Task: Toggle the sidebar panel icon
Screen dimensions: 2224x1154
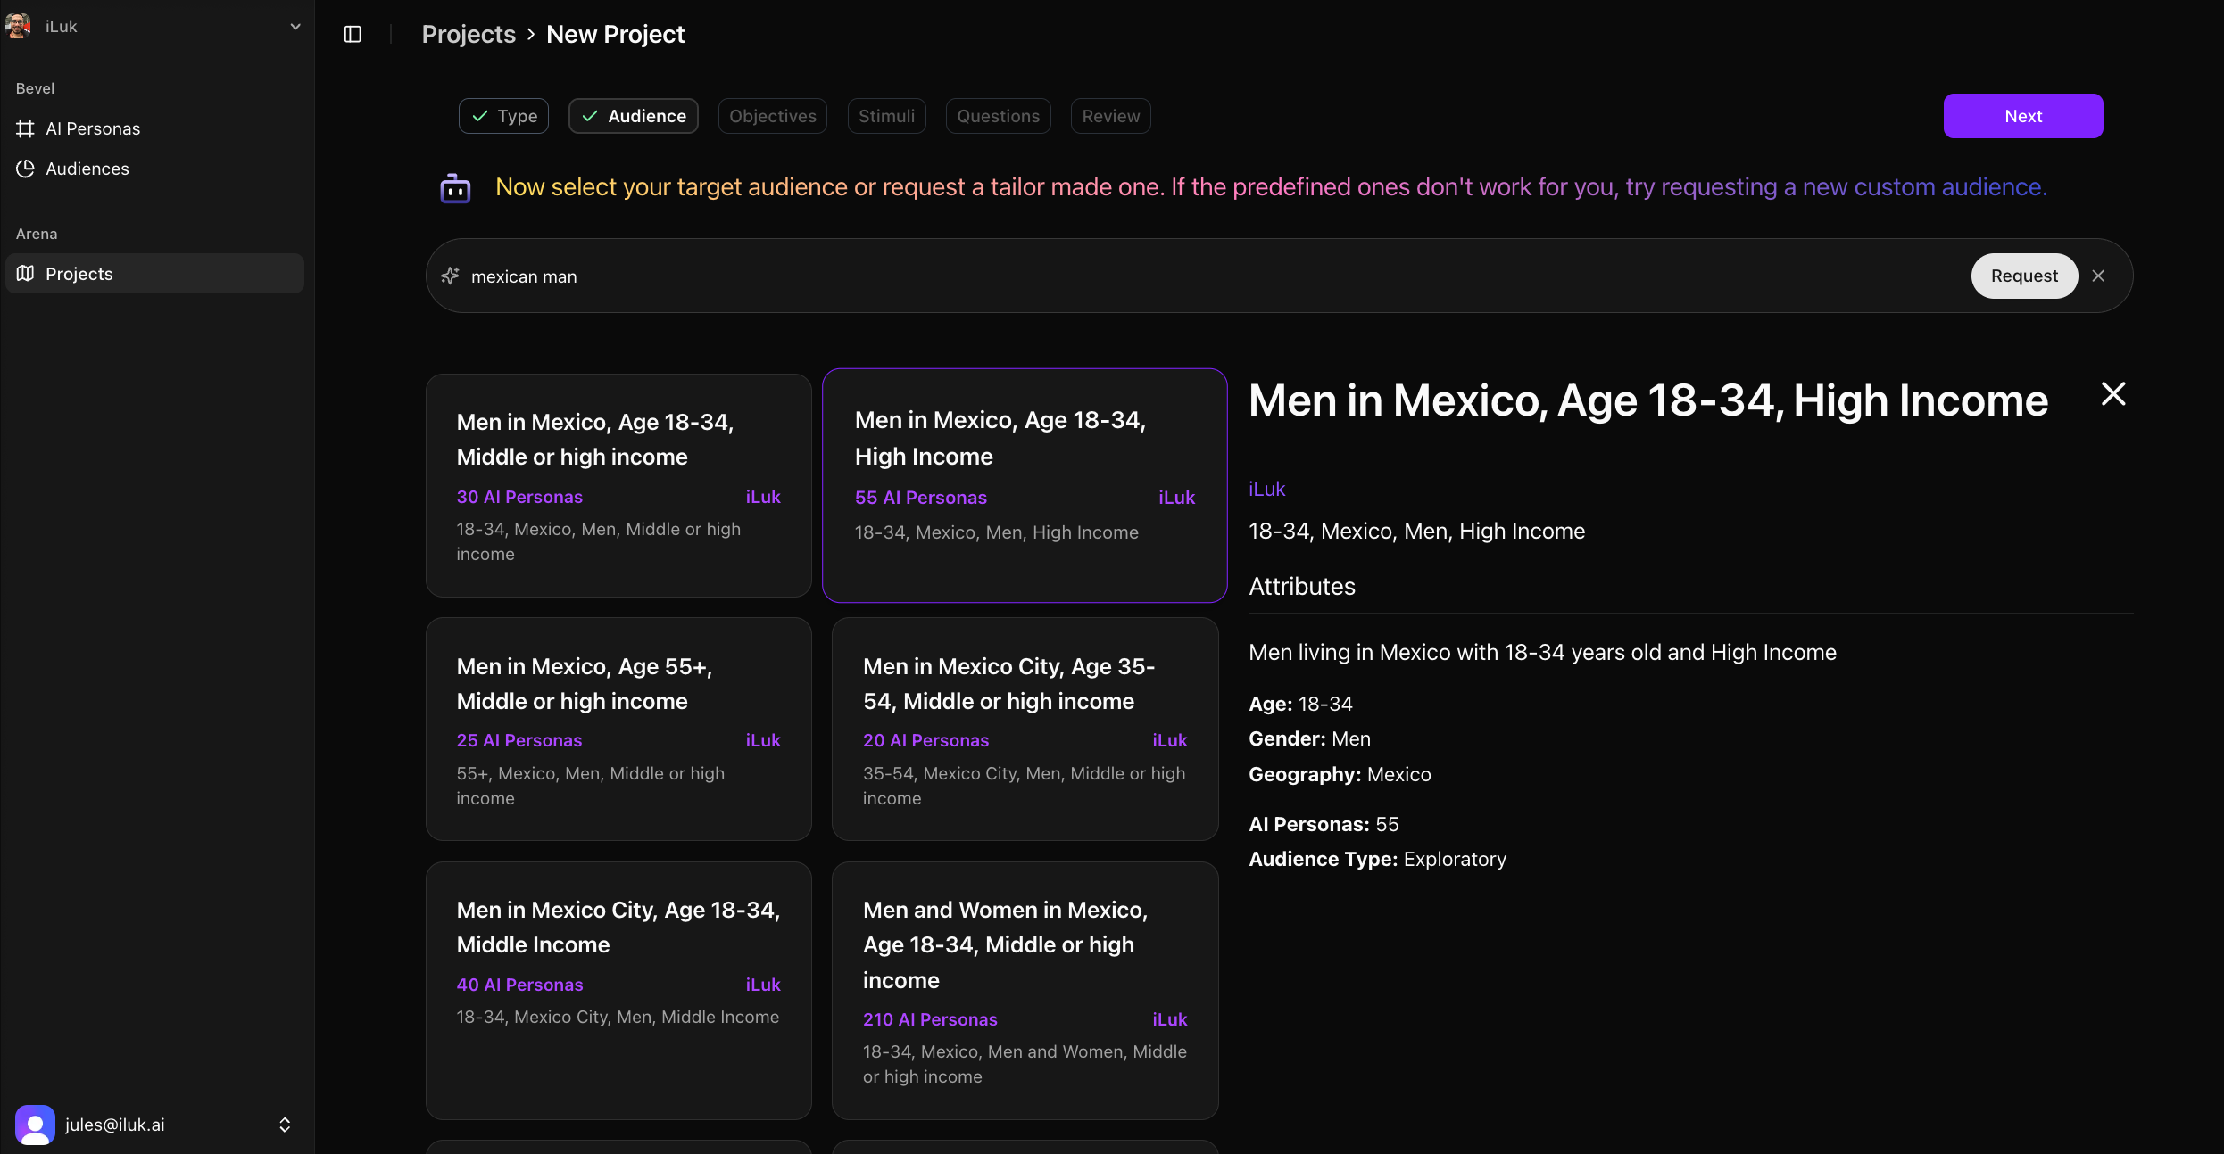Action: 353,34
